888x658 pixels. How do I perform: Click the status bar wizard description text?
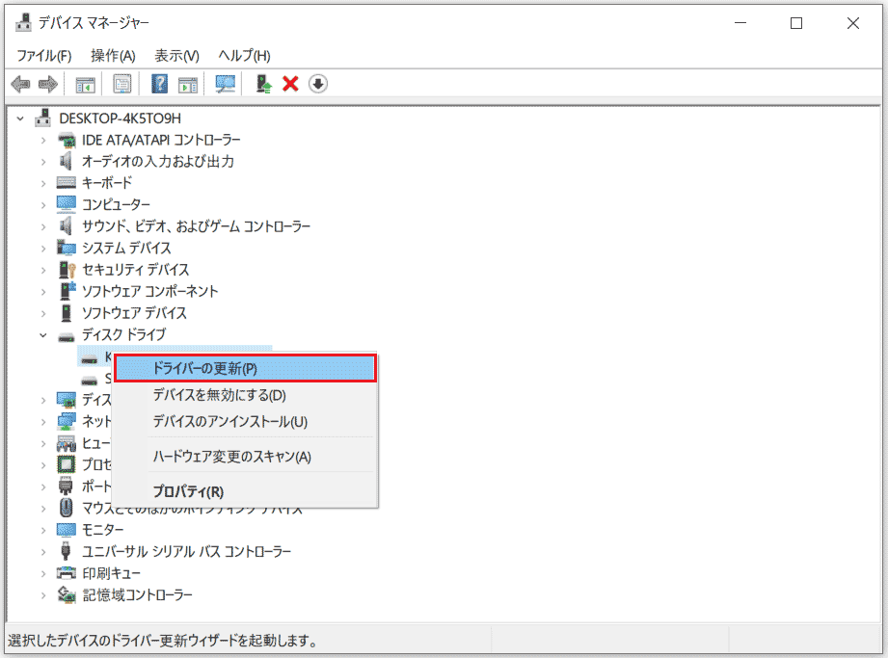point(163,641)
